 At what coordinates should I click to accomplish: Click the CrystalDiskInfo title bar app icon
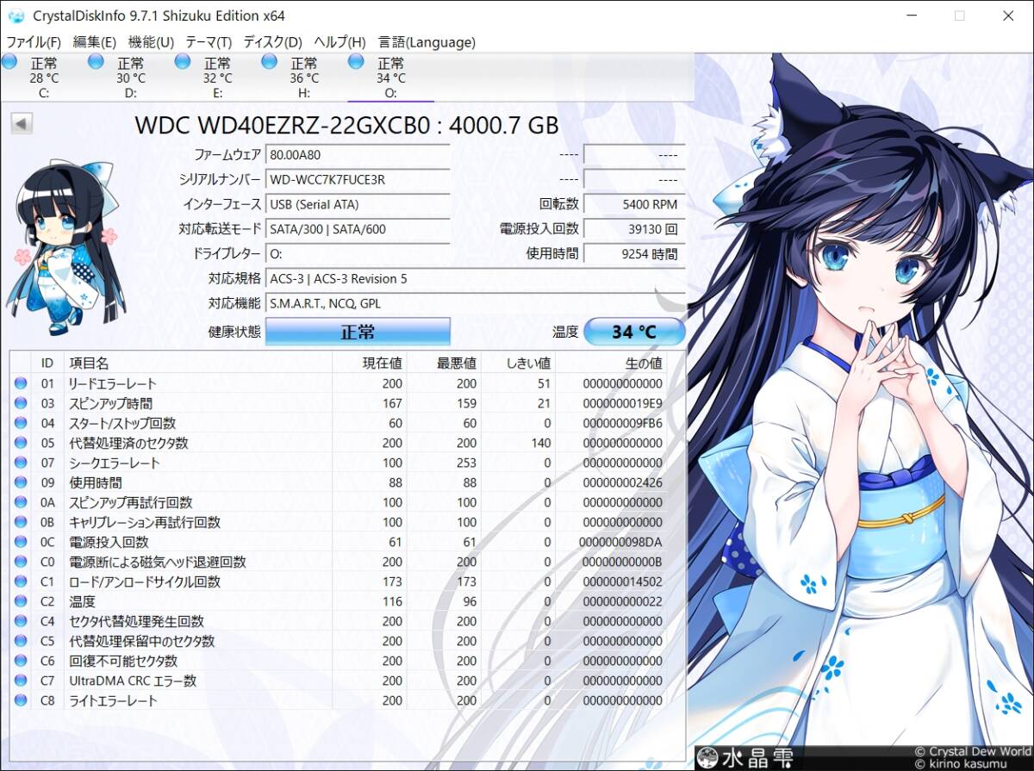pos(16,16)
